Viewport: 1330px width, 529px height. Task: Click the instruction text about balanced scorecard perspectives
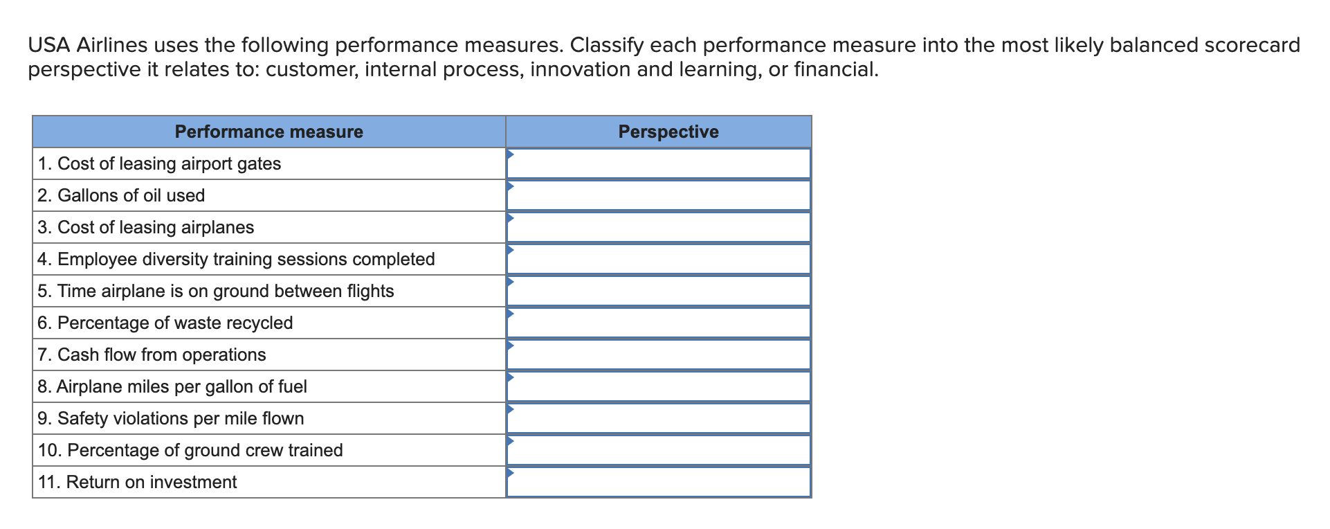(663, 57)
